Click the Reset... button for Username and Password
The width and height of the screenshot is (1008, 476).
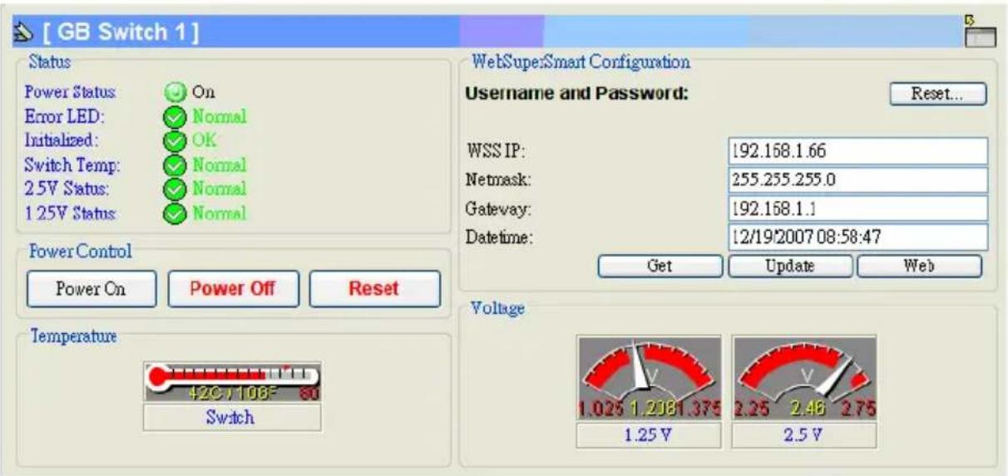937,94
